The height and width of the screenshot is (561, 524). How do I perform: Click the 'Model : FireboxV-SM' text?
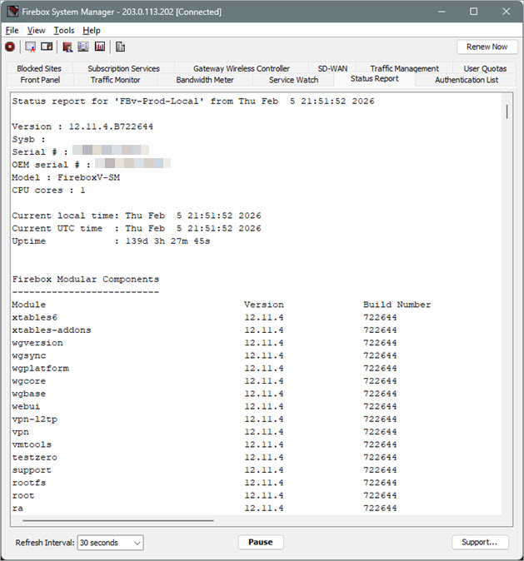click(66, 177)
